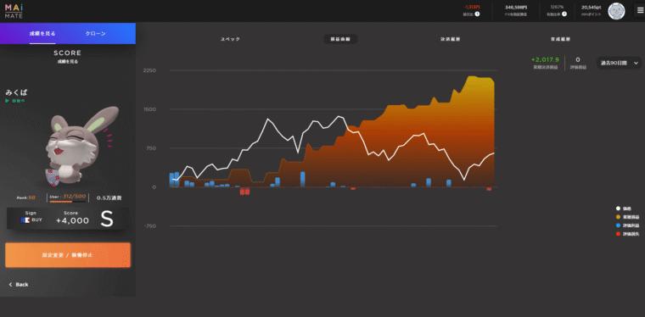Click the 20,545pt points value

point(592,8)
